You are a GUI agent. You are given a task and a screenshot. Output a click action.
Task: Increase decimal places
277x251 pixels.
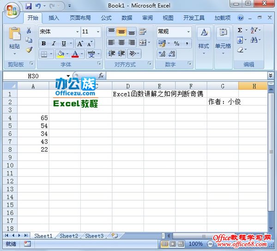pyautogui.click(x=162, y=54)
